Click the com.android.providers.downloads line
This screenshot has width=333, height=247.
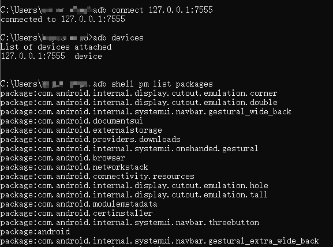click(x=91, y=139)
